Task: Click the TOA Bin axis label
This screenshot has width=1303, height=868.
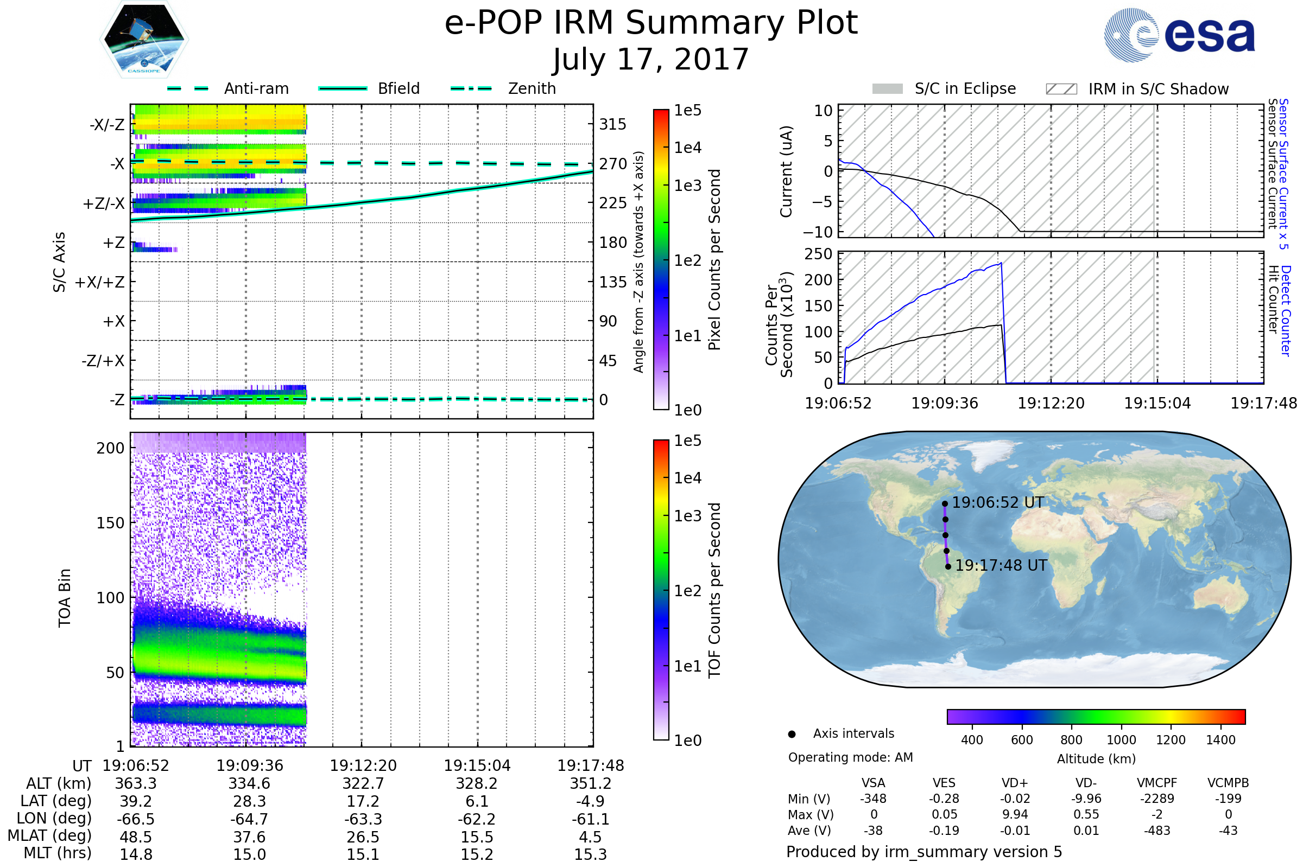Action: point(64,598)
